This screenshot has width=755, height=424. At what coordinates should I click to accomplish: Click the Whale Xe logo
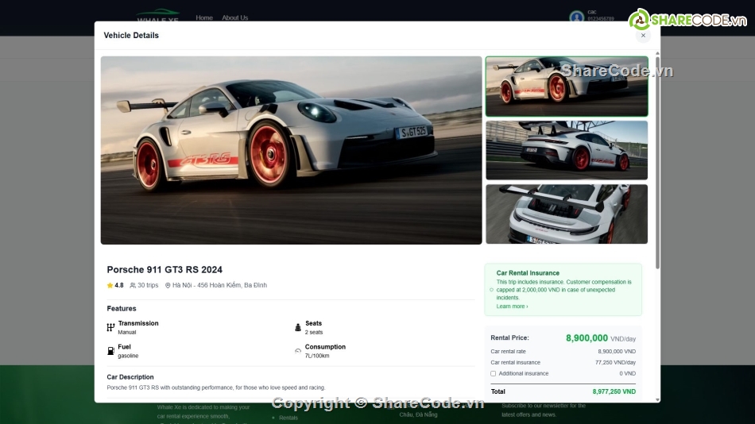[158, 17]
